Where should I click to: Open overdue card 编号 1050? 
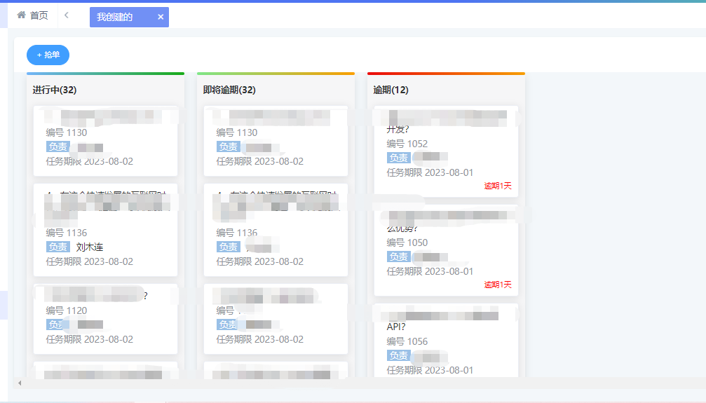[x=446, y=250]
